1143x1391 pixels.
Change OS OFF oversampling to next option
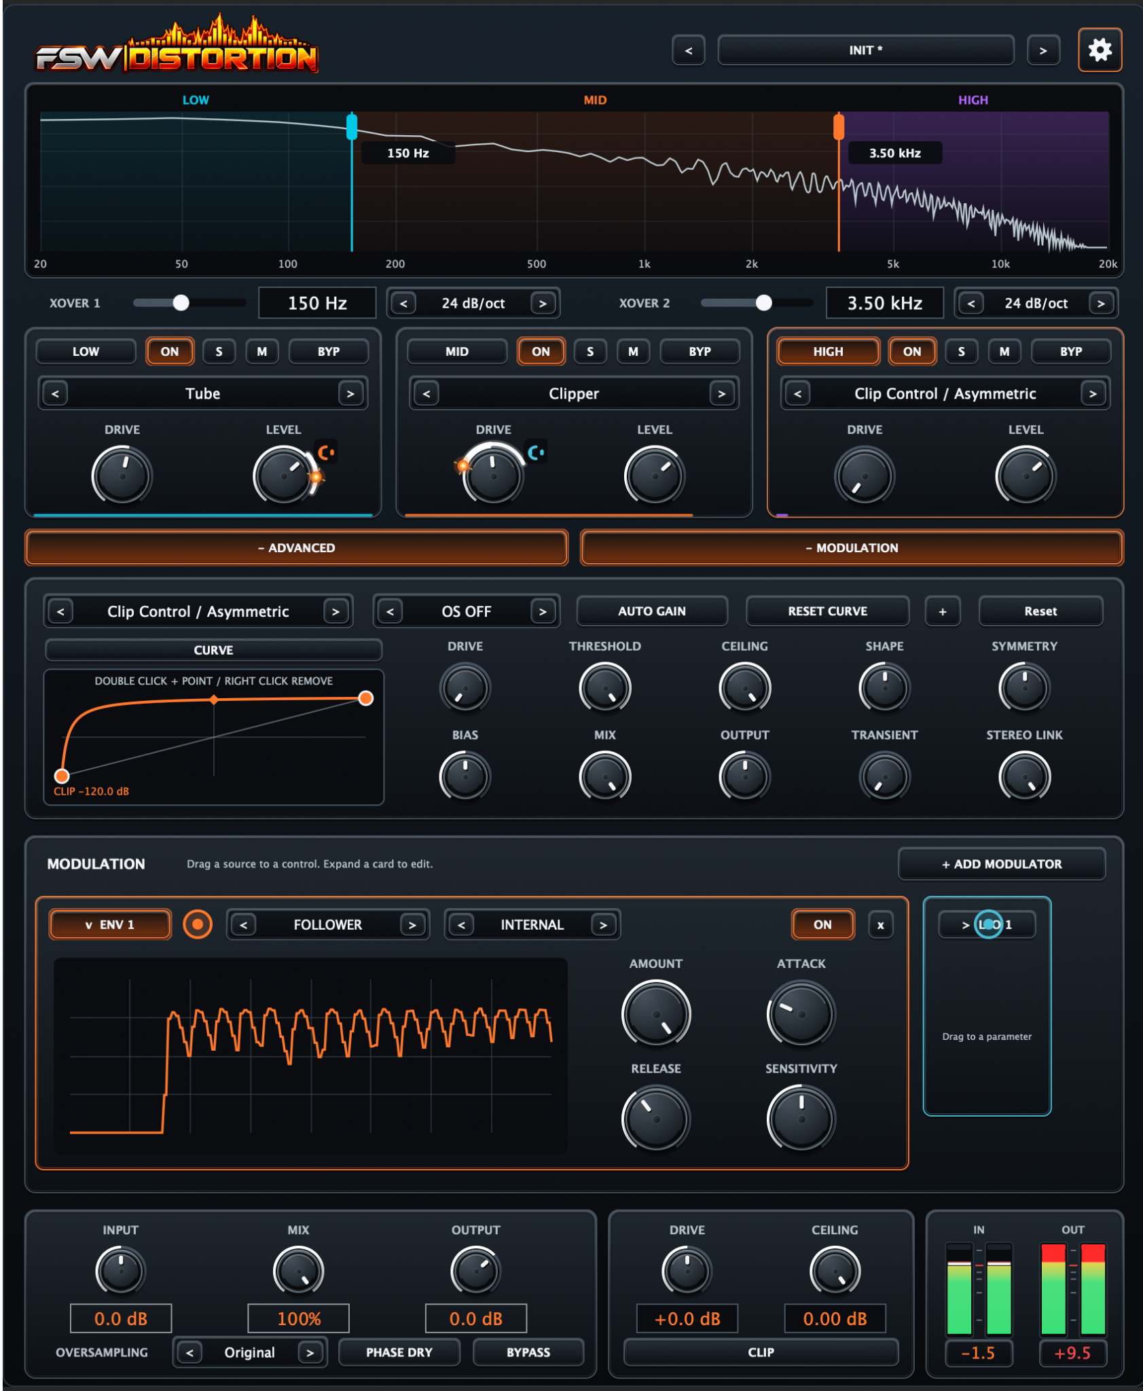point(543,612)
